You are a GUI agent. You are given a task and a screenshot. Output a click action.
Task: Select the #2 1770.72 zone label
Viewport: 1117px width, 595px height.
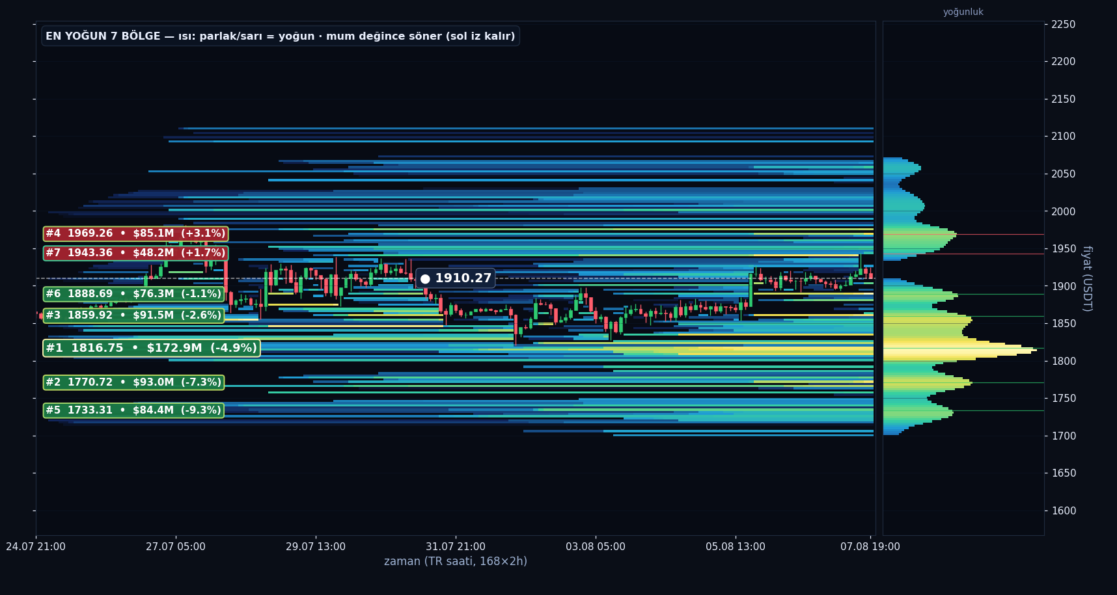(133, 382)
